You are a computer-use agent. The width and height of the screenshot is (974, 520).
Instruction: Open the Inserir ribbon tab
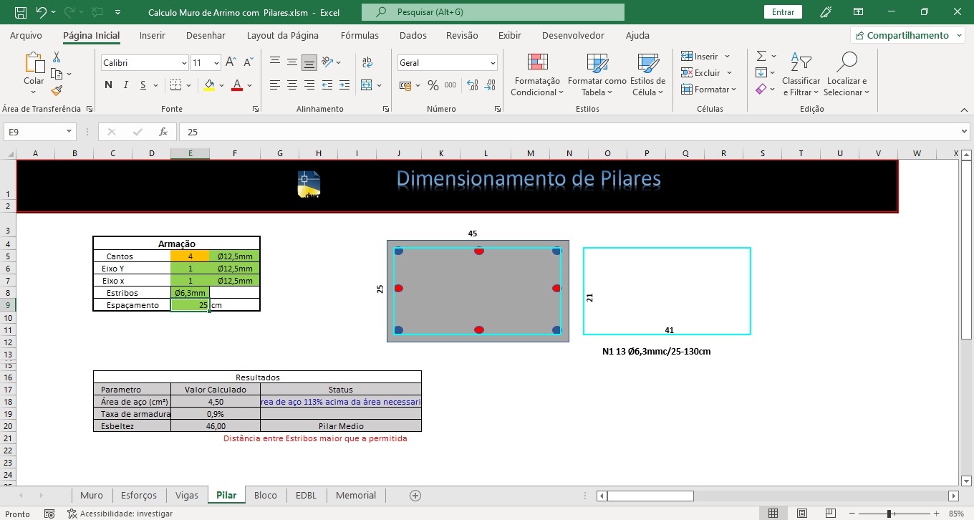(x=153, y=35)
